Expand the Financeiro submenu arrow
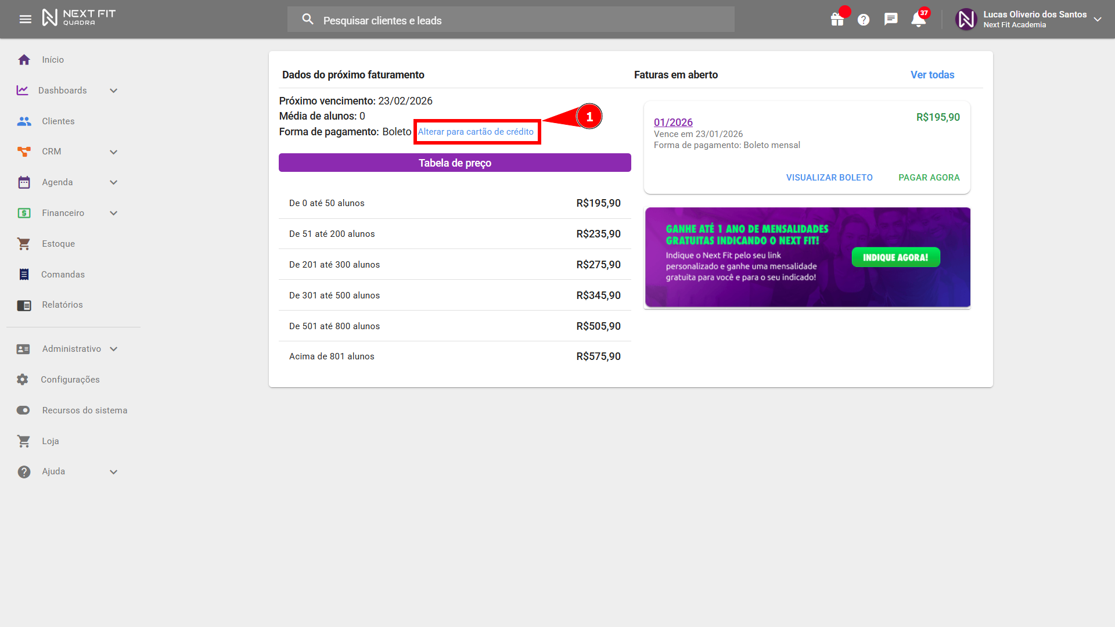The height and width of the screenshot is (627, 1115). pyautogui.click(x=114, y=213)
